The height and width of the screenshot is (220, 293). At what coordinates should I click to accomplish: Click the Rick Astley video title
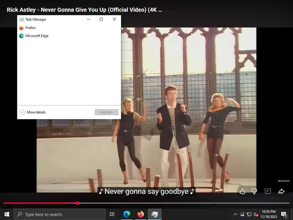84,10
